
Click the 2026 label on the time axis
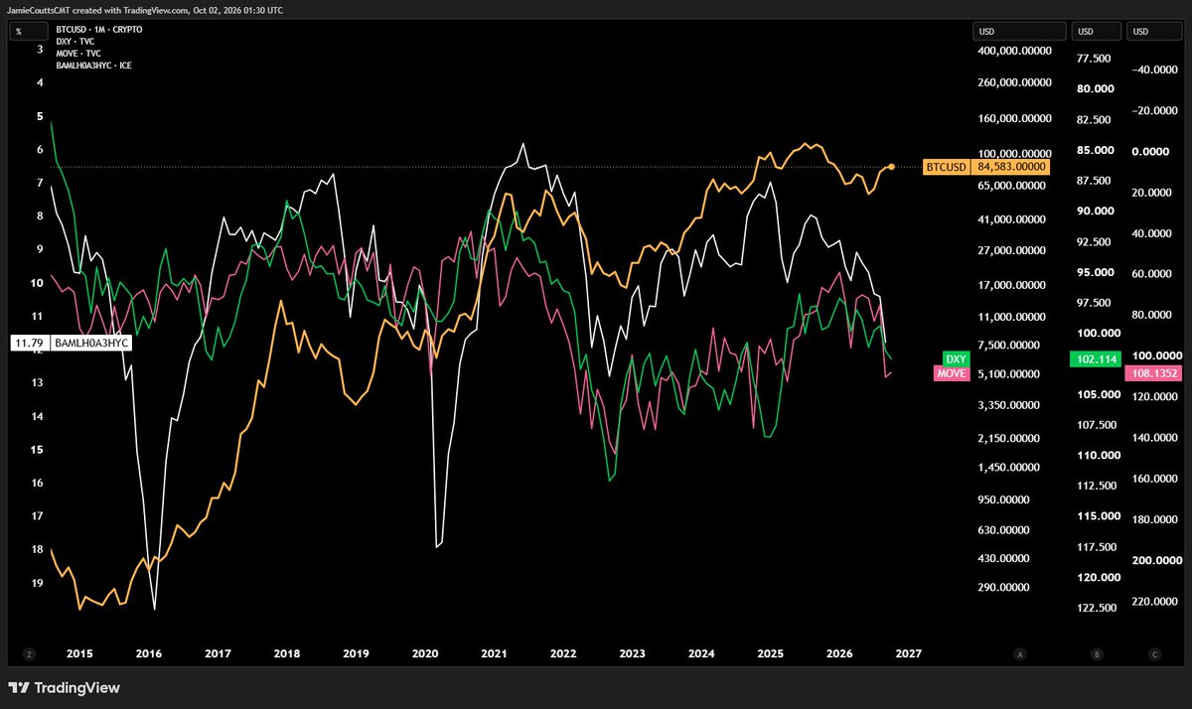(839, 653)
